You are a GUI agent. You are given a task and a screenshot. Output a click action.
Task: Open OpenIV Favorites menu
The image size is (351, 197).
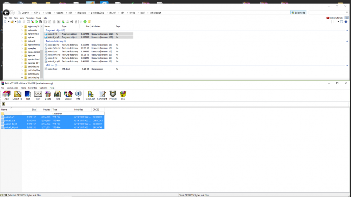pyautogui.click(x=30, y=18)
